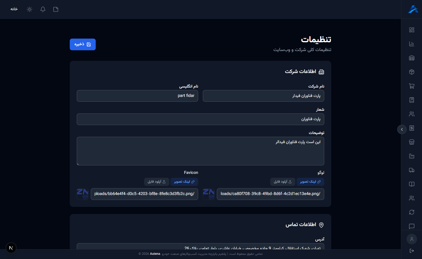
Task: Click the refresh sync icon in sidebar
Action: [x=411, y=212]
